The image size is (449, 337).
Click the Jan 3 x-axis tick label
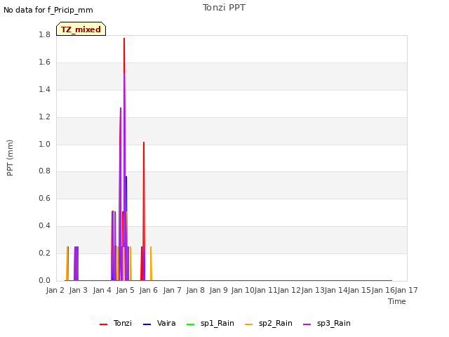[79, 290]
